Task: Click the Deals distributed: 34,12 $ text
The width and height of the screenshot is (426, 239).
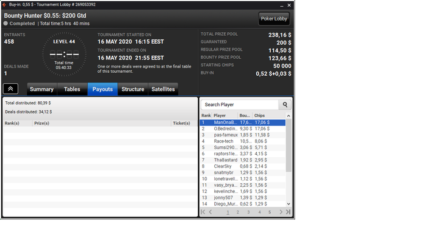Action: 29,112
